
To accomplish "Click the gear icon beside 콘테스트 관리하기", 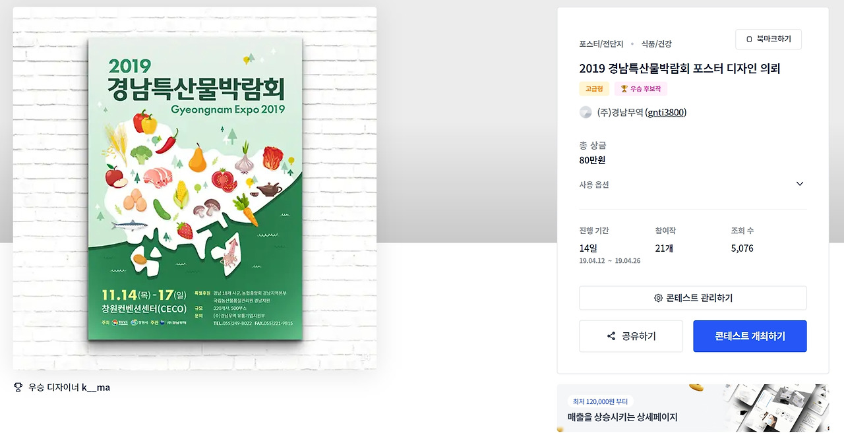I will pos(658,298).
